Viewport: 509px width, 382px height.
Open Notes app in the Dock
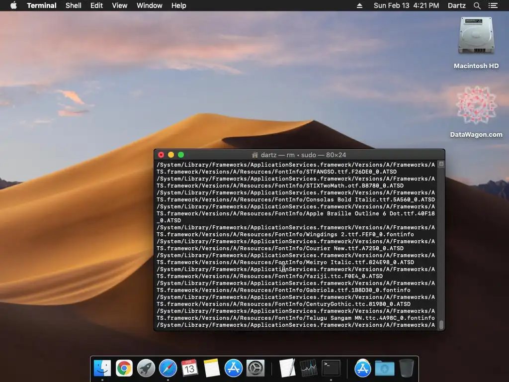pyautogui.click(x=211, y=368)
